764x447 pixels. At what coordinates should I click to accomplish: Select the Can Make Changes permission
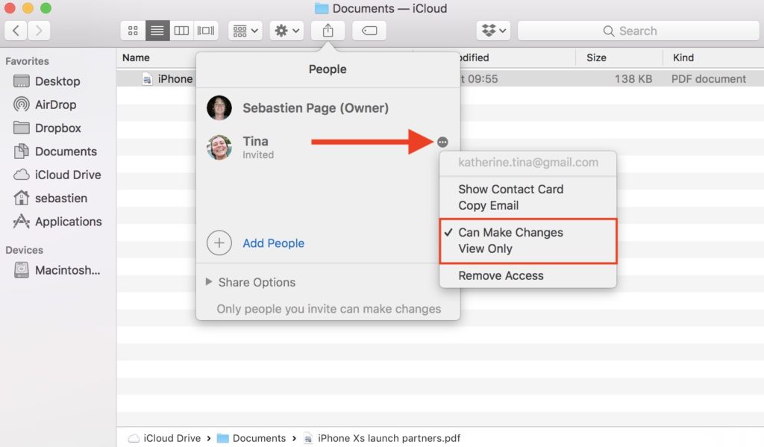(x=510, y=233)
